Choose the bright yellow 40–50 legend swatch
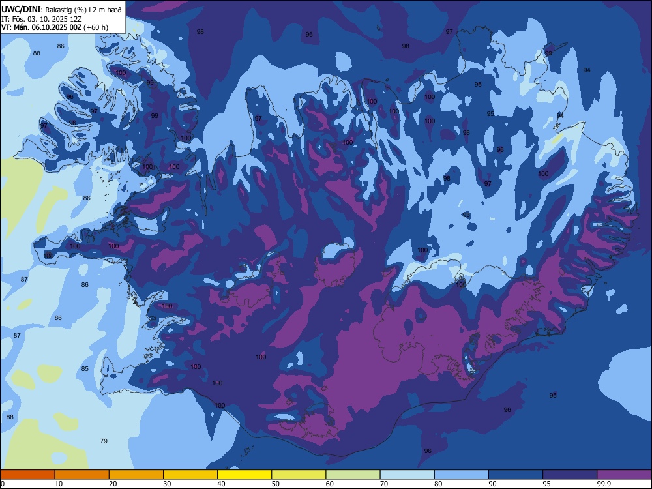Screen dimensions: 652x489 244,475
